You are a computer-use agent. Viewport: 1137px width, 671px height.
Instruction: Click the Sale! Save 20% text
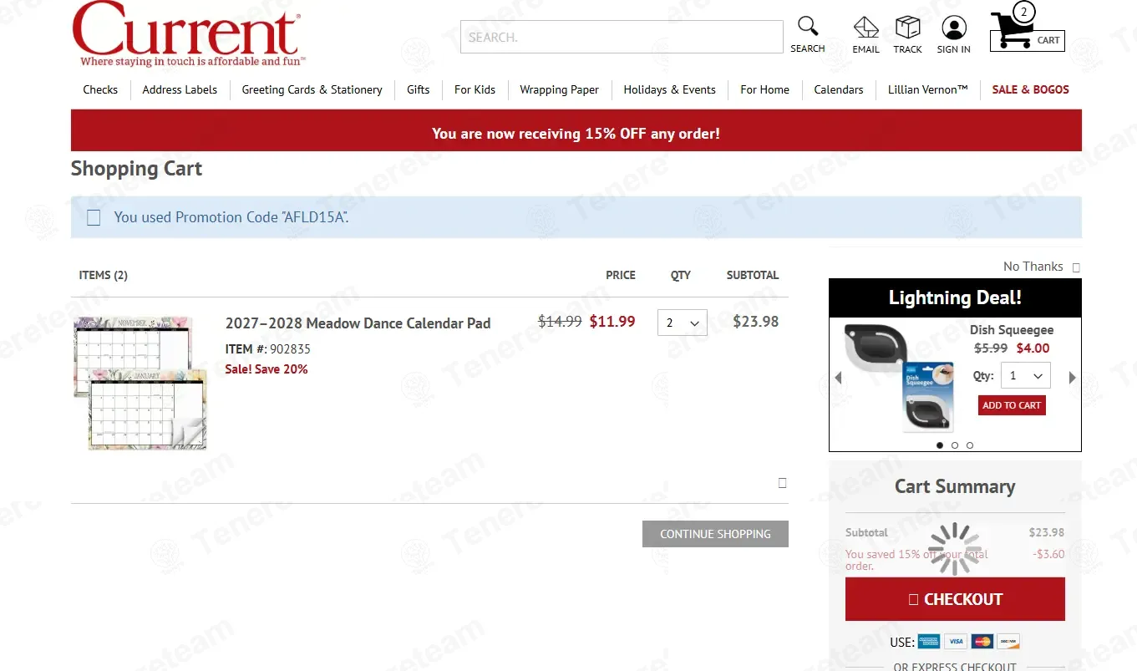pos(266,369)
